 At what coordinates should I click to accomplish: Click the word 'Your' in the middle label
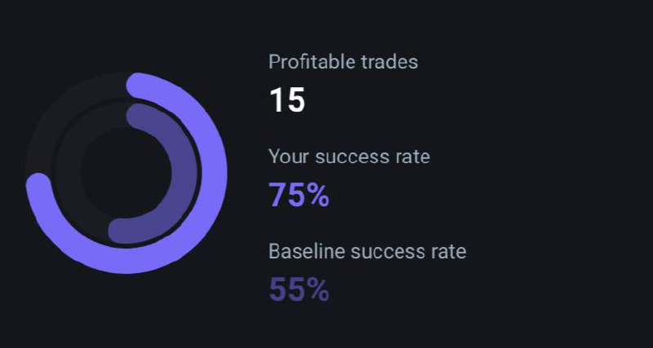pos(289,156)
